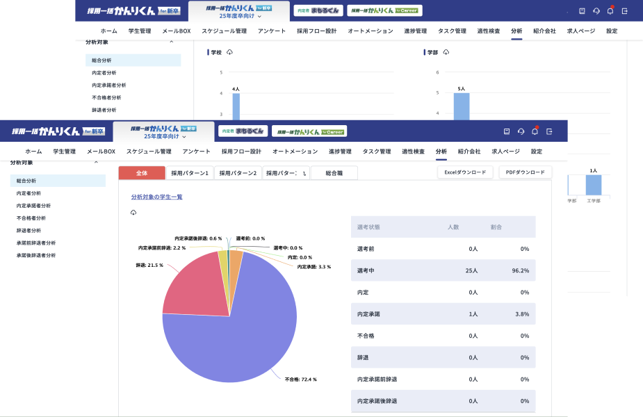Image resolution: width=643 pixels, height=417 pixels.
Task: Collapse the 分析対象 section in back window
Action: [x=172, y=42]
